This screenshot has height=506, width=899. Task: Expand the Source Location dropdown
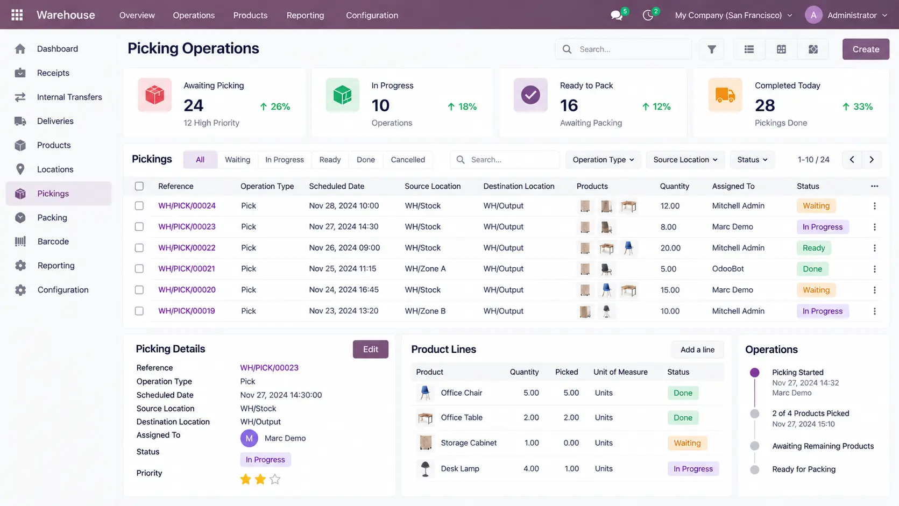point(685,160)
